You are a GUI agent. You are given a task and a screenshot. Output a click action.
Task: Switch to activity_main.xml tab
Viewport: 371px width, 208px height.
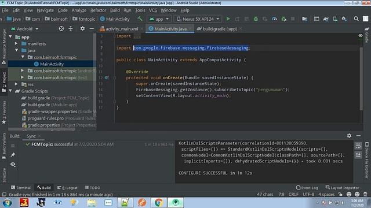coord(122,29)
